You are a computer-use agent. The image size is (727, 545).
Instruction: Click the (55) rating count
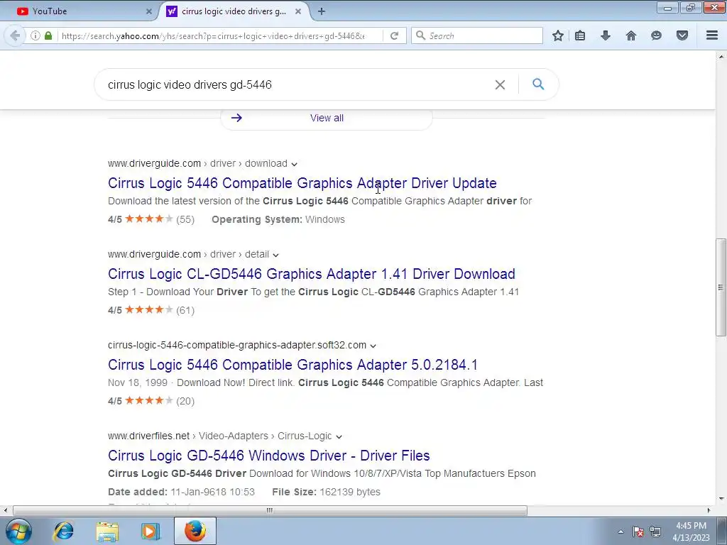point(185,220)
